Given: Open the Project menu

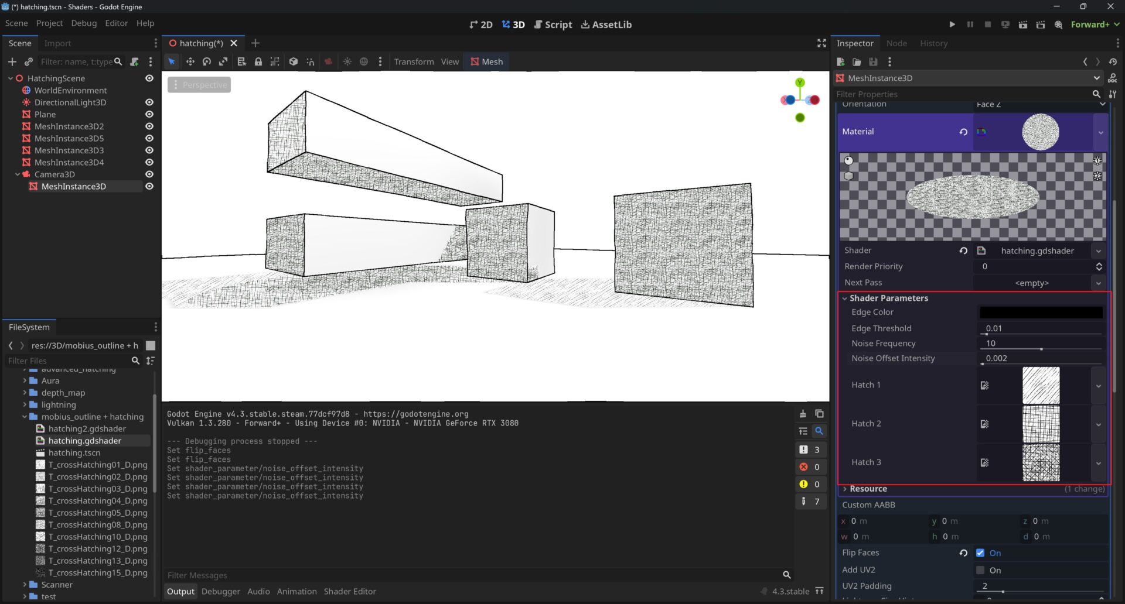Looking at the screenshot, I should [x=49, y=23].
